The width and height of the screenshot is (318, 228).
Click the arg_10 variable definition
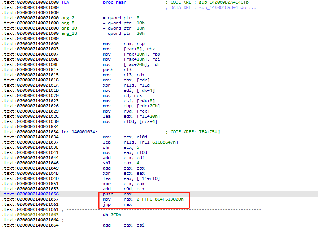point(69,28)
